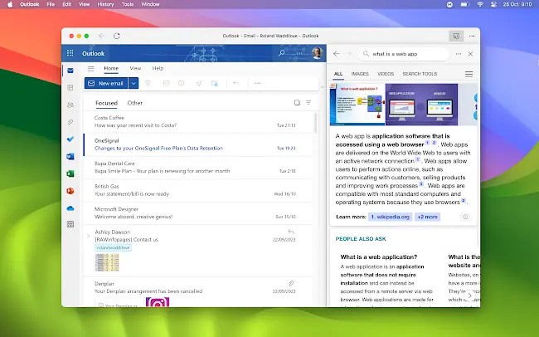The image size is (539, 337).
Task: Select the ALL search results tab
Action: [338, 74]
